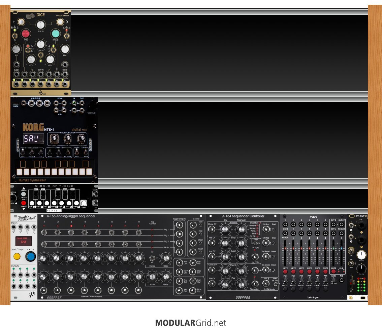Flip the 1V/2V/4V Range switch on A-155
Image resolution: width=382 pixels, height=330 pixels.
tap(153, 258)
